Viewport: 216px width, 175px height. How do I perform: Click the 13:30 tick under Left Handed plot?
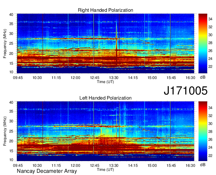[x=114, y=165]
